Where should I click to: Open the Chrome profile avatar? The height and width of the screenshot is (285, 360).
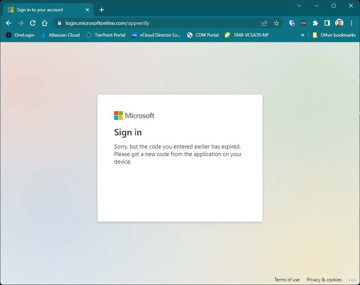click(339, 23)
